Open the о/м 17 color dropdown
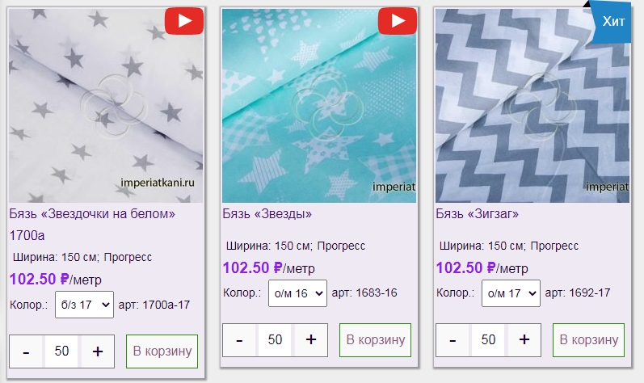 pos(511,293)
